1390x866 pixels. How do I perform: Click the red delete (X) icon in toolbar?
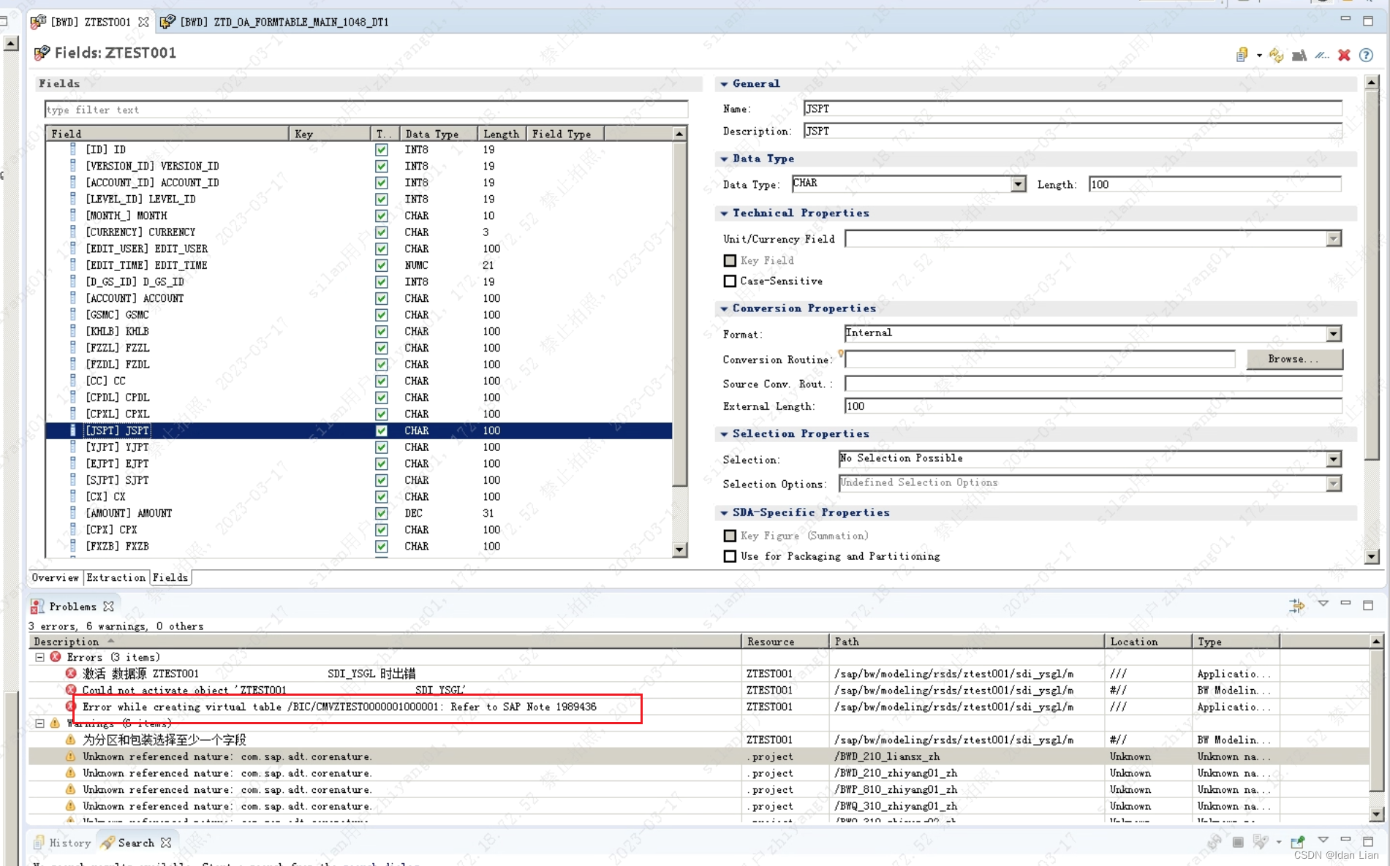(x=1344, y=55)
